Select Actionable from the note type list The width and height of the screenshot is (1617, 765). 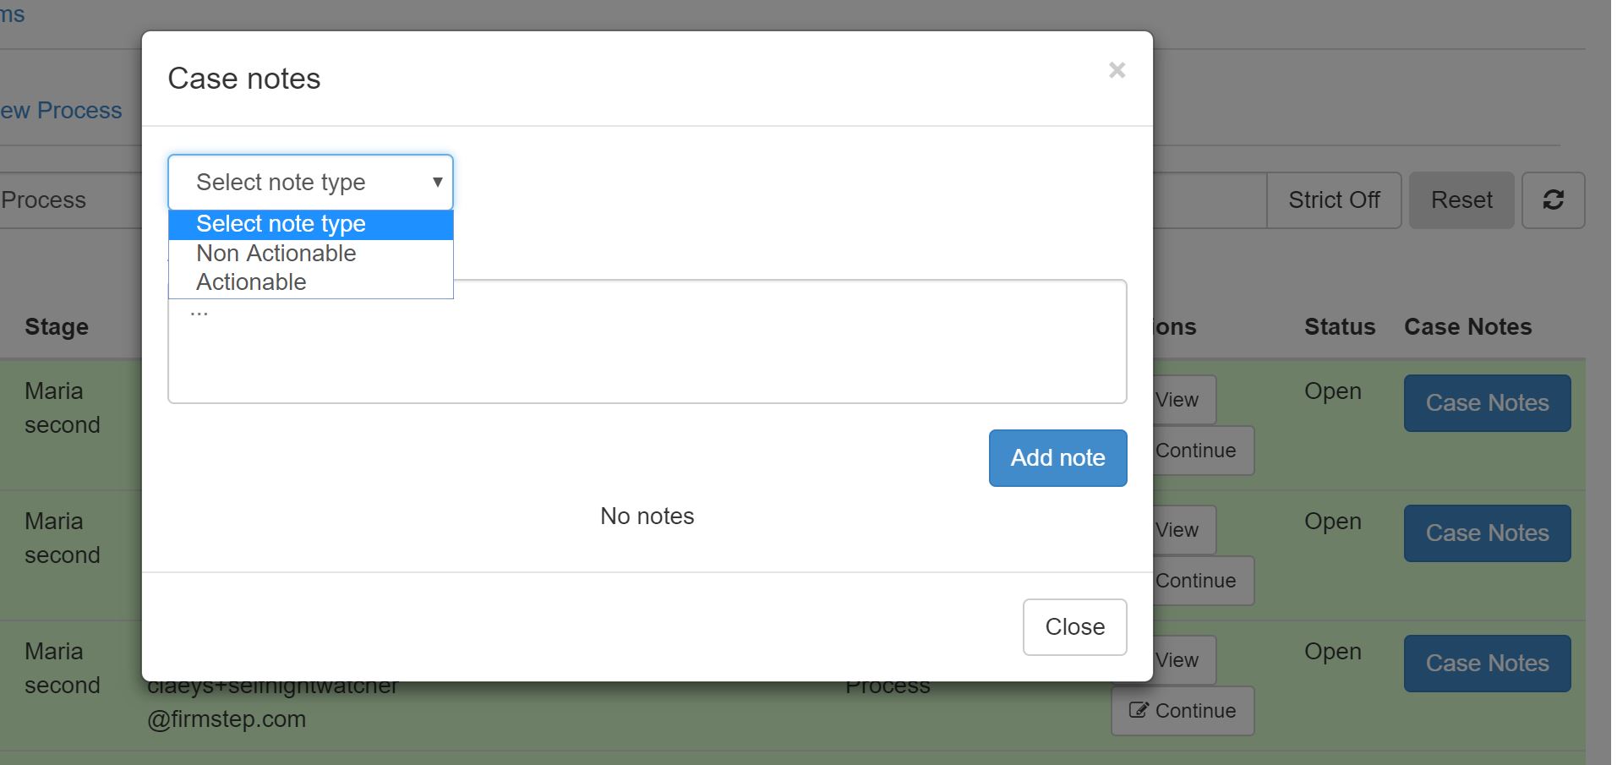[250, 281]
